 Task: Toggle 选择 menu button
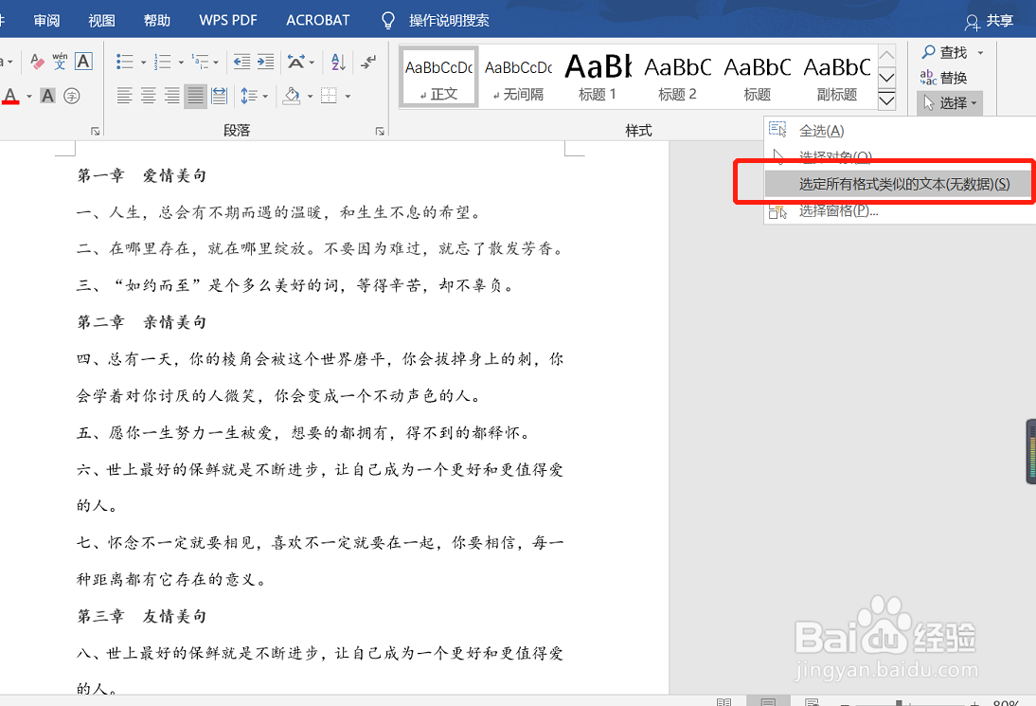950,103
